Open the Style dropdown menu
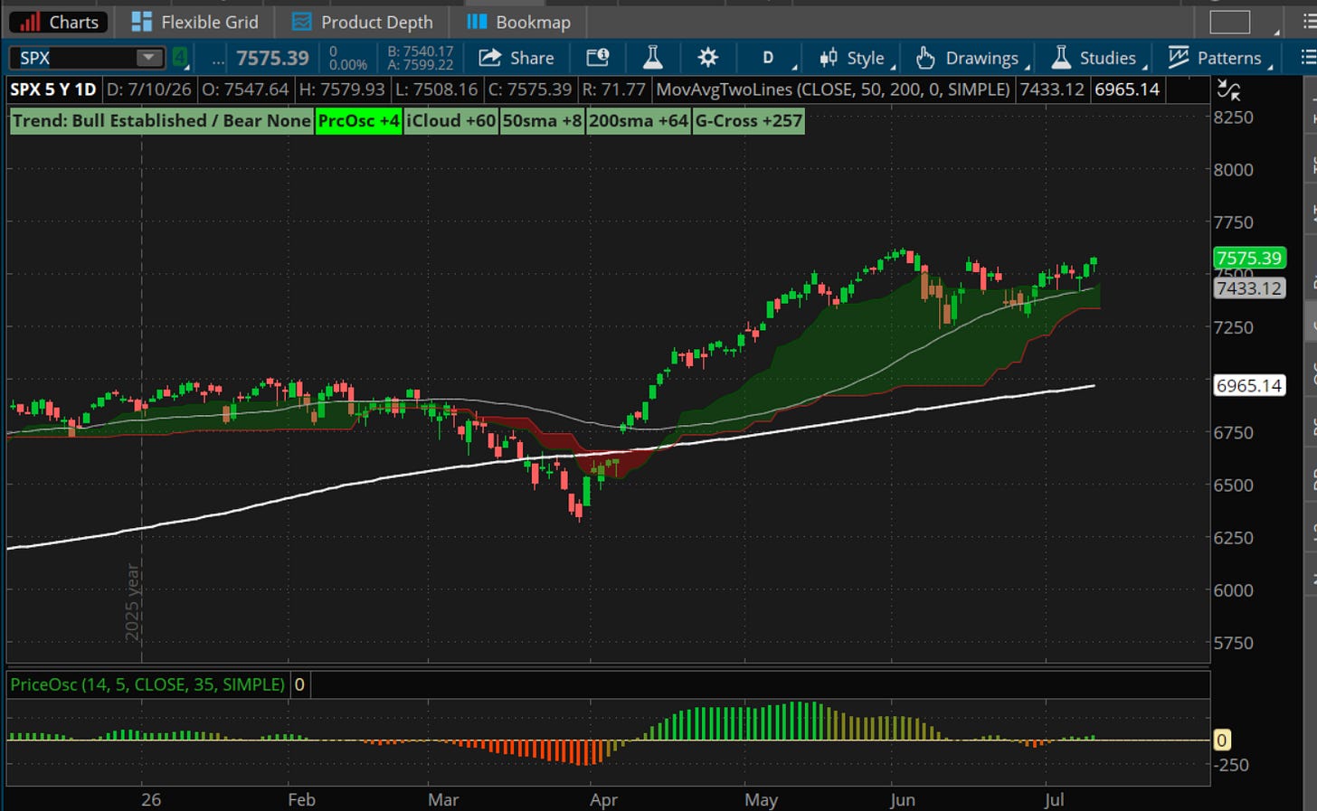The height and width of the screenshot is (811, 1317). pyautogui.click(x=857, y=58)
